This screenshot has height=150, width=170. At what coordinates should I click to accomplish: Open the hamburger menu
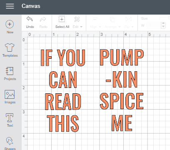tap(10, 6)
